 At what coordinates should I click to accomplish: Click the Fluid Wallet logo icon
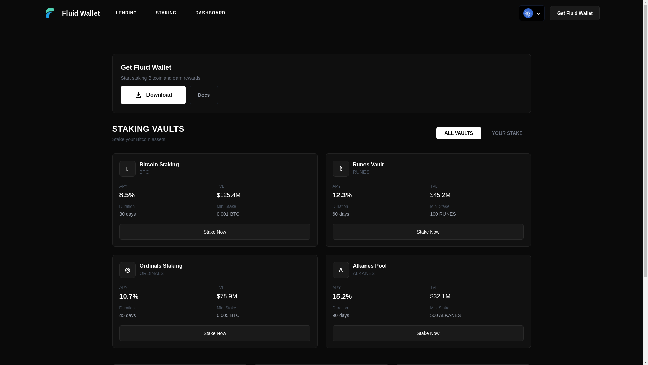pyautogui.click(x=50, y=13)
